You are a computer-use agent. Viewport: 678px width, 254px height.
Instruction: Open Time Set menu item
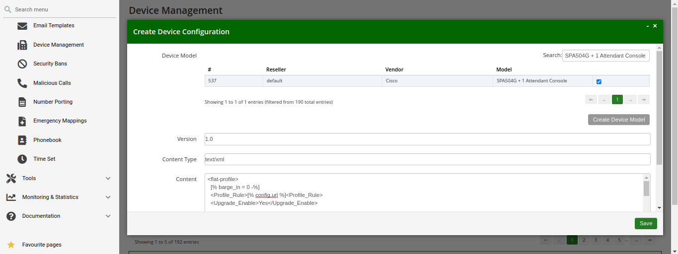click(44, 159)
